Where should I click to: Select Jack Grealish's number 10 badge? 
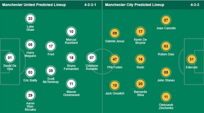point(115,85)
